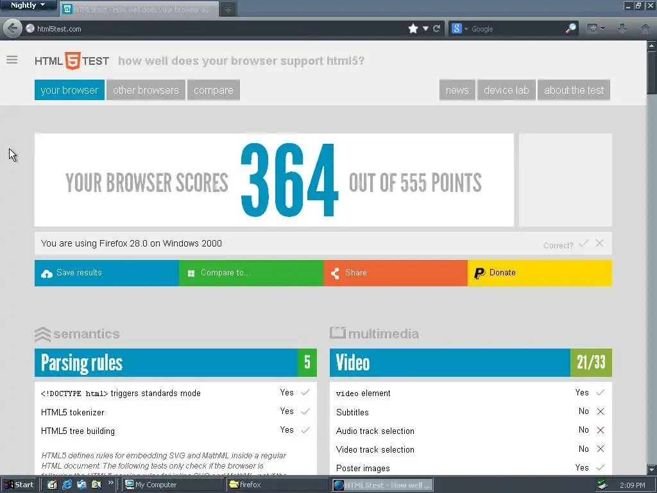Screen dimensions: 657x493
Task: Select the HTML5test browser tab
Action: click(x=139, y=9)
